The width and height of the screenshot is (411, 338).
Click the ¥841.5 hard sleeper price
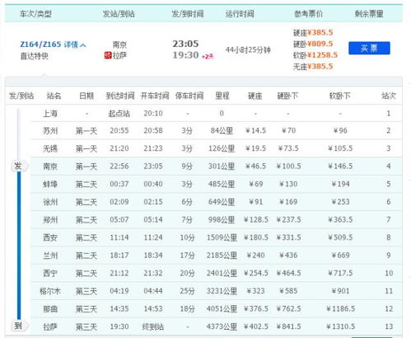coord(288,326)
